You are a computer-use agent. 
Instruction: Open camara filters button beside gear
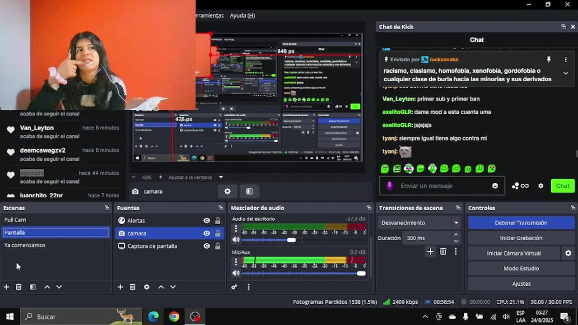click(x=249, y=191)
